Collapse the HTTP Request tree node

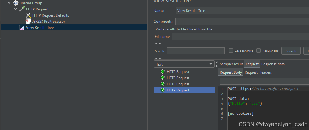click(x=15, y=9)
